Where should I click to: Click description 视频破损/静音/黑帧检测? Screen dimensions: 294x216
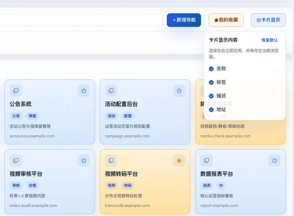[x=222, y=126]
